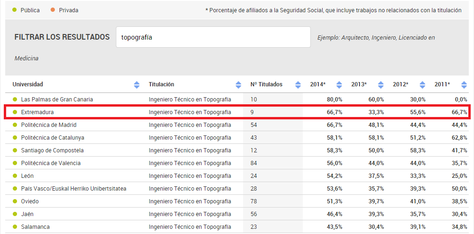This screenshot has height=234, width=474.
Task: Sort table by Universidad column arrows
Action: (x=137, y=85)
